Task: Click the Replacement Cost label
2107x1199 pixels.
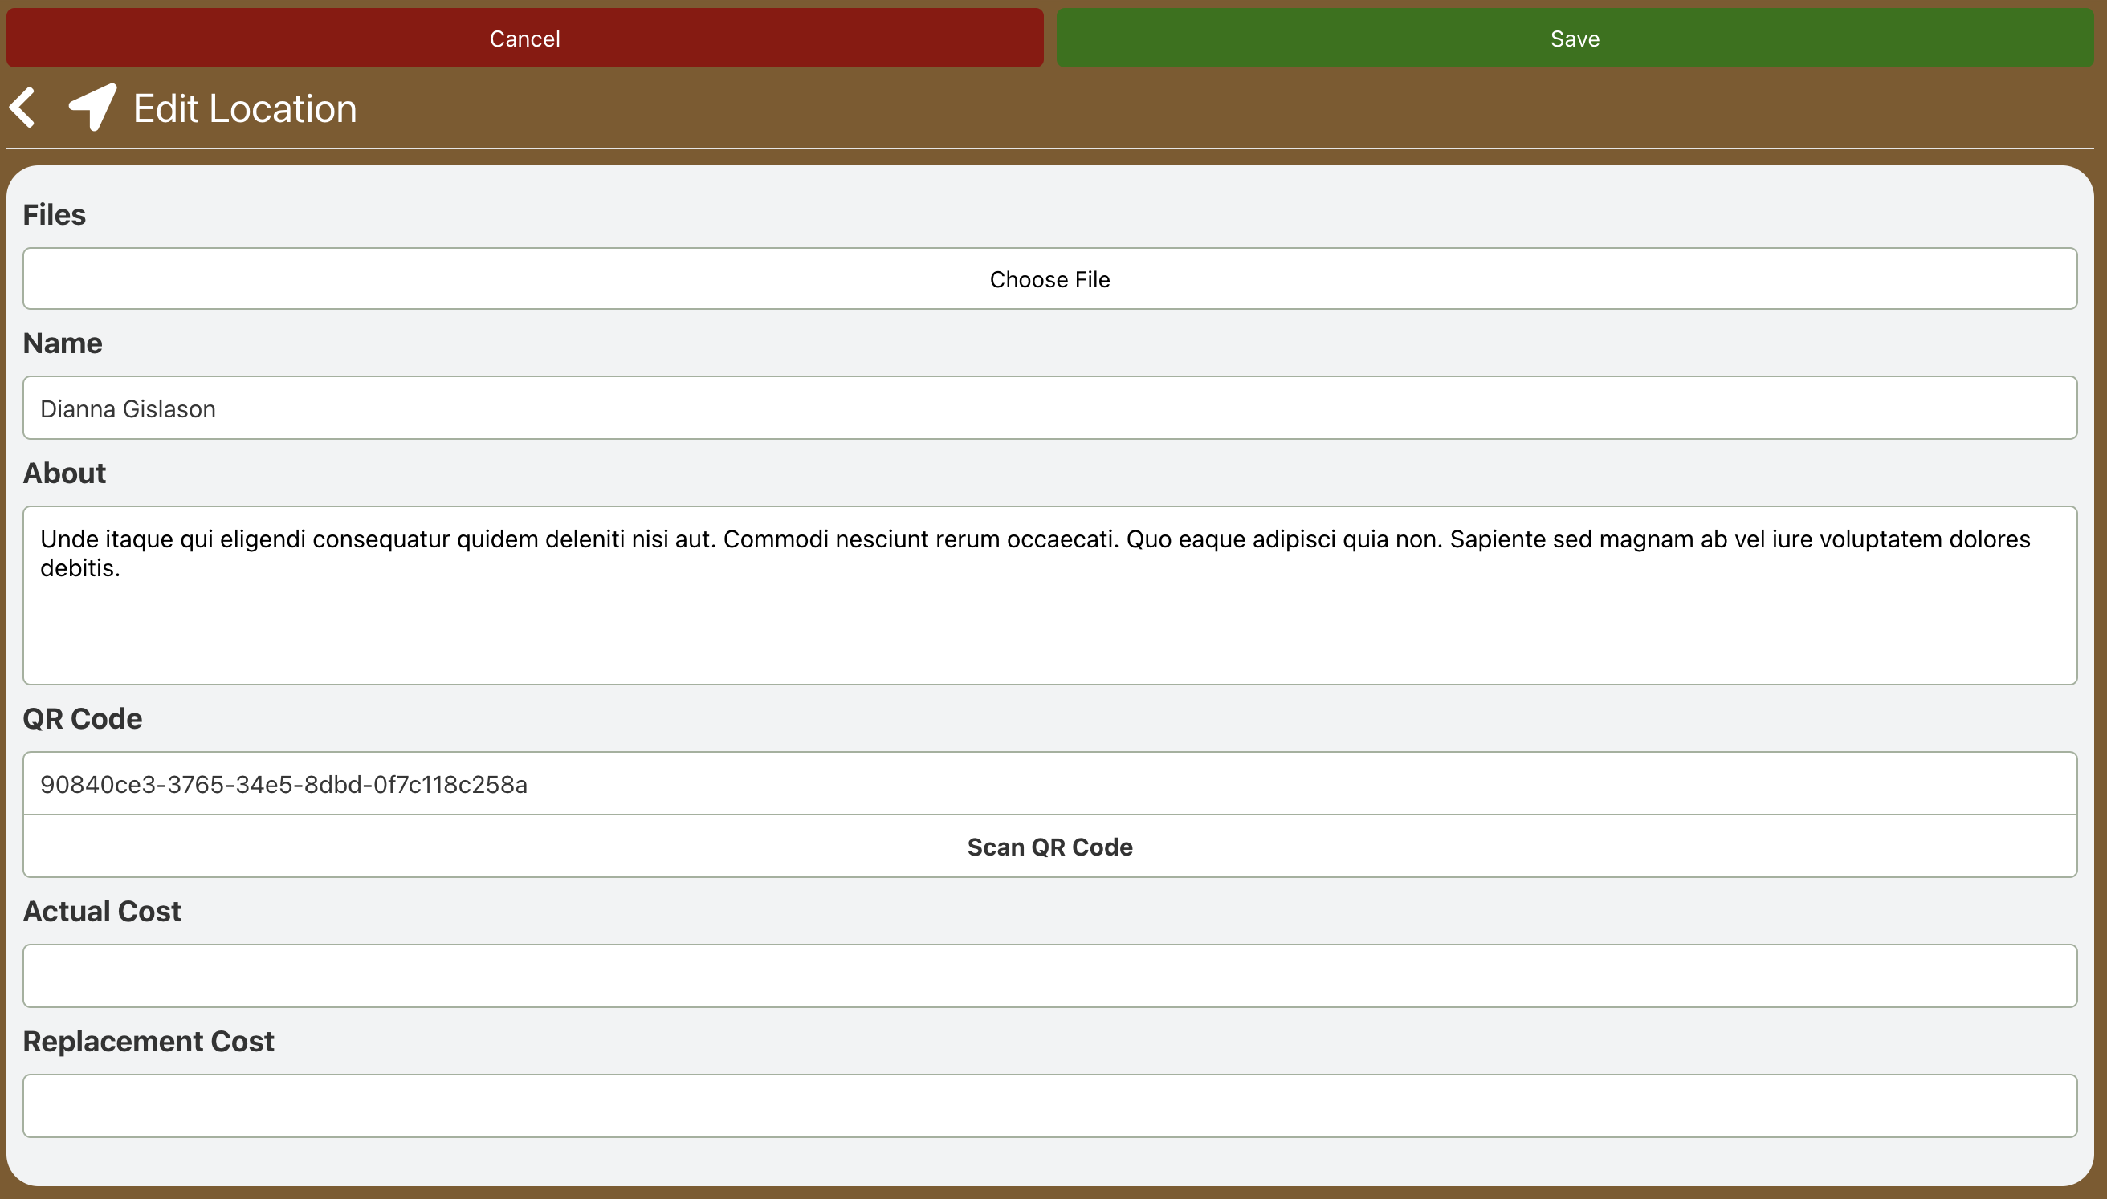Action: coord(149,1042)
